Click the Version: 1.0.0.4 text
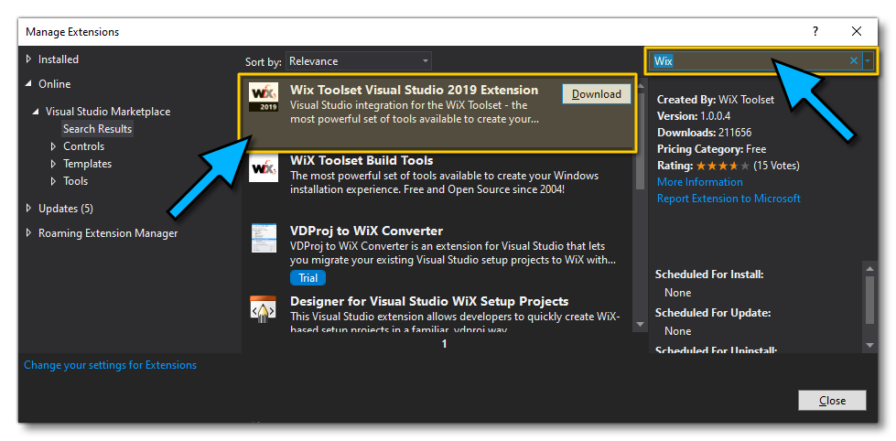This screenshot has width=896, height=441. [694, 116]
